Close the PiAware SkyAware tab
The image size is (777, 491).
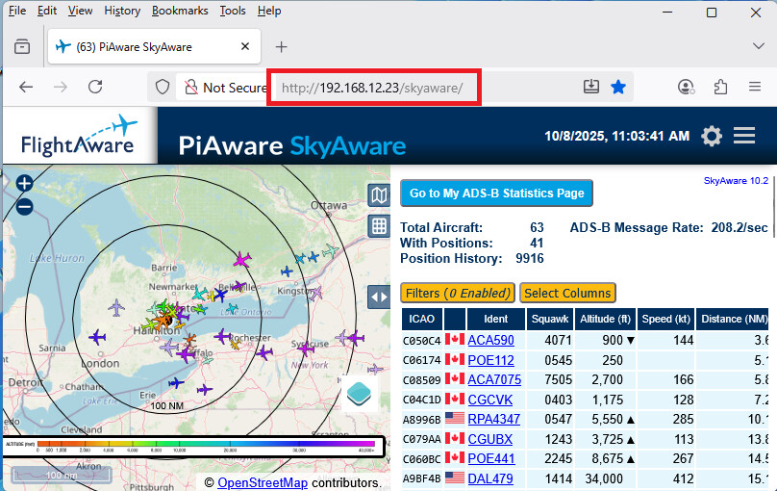(245, 46)
